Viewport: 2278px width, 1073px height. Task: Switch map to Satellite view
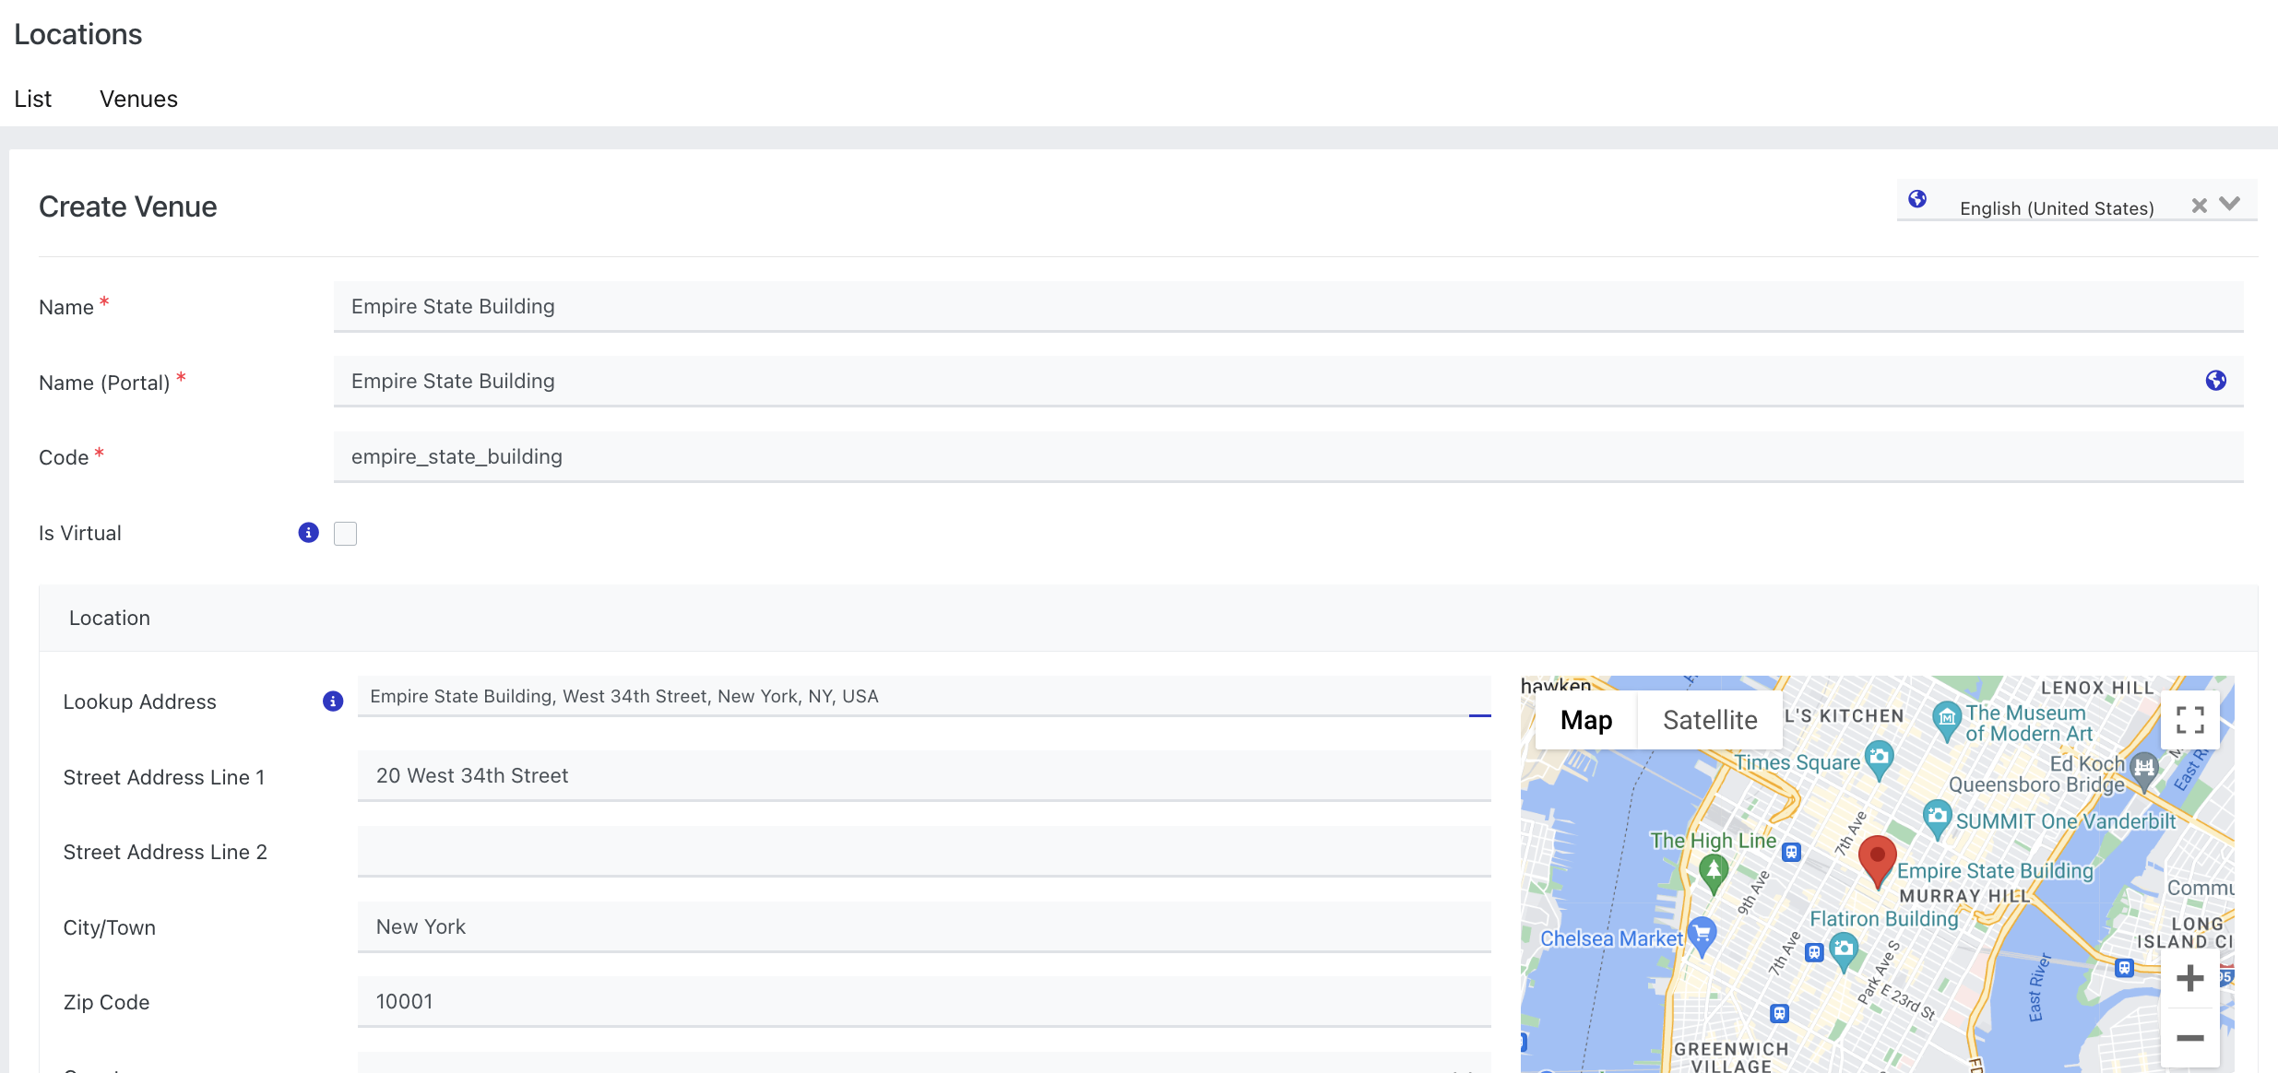[1710, 720]
